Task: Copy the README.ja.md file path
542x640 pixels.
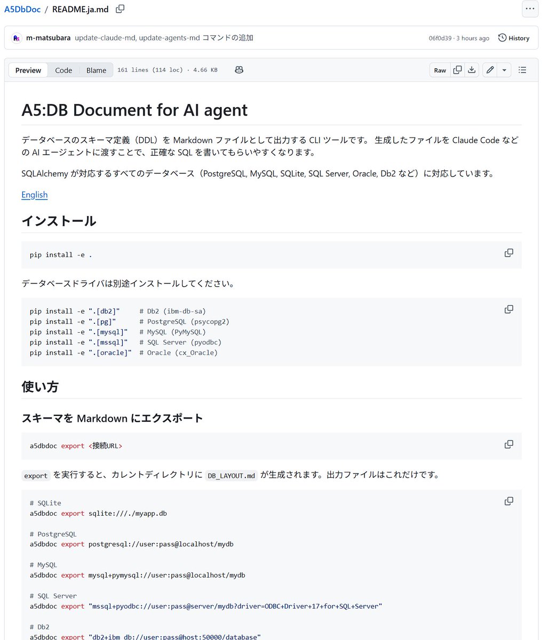Action: (x=120, y=9)
